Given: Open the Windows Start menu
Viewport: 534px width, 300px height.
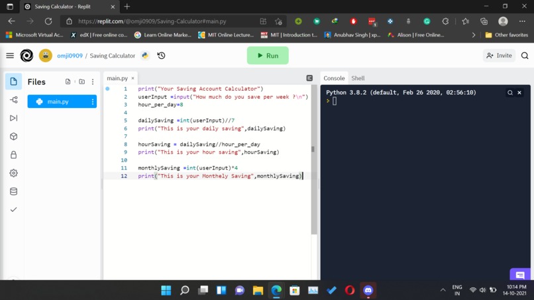Looking at the screenshot, I should 166,290.
